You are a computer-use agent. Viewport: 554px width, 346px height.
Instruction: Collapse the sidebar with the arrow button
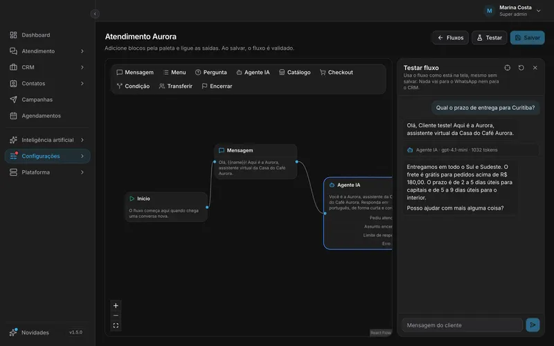[95, 14]
